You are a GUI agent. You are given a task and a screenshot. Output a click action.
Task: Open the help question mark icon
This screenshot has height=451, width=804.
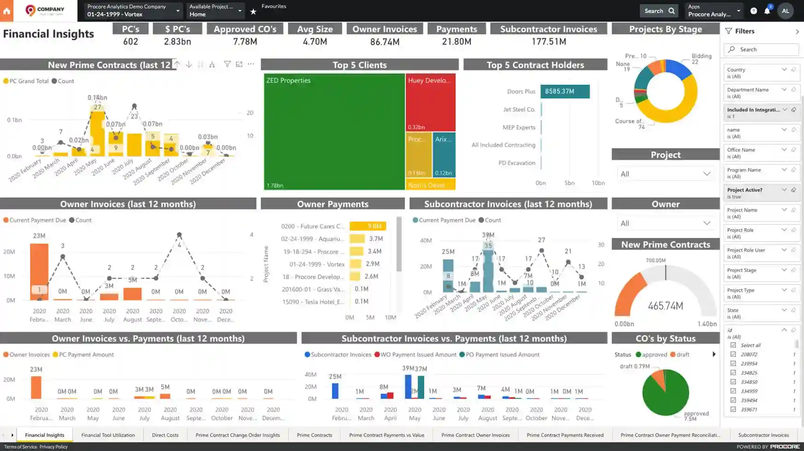[x=753, y=11]
